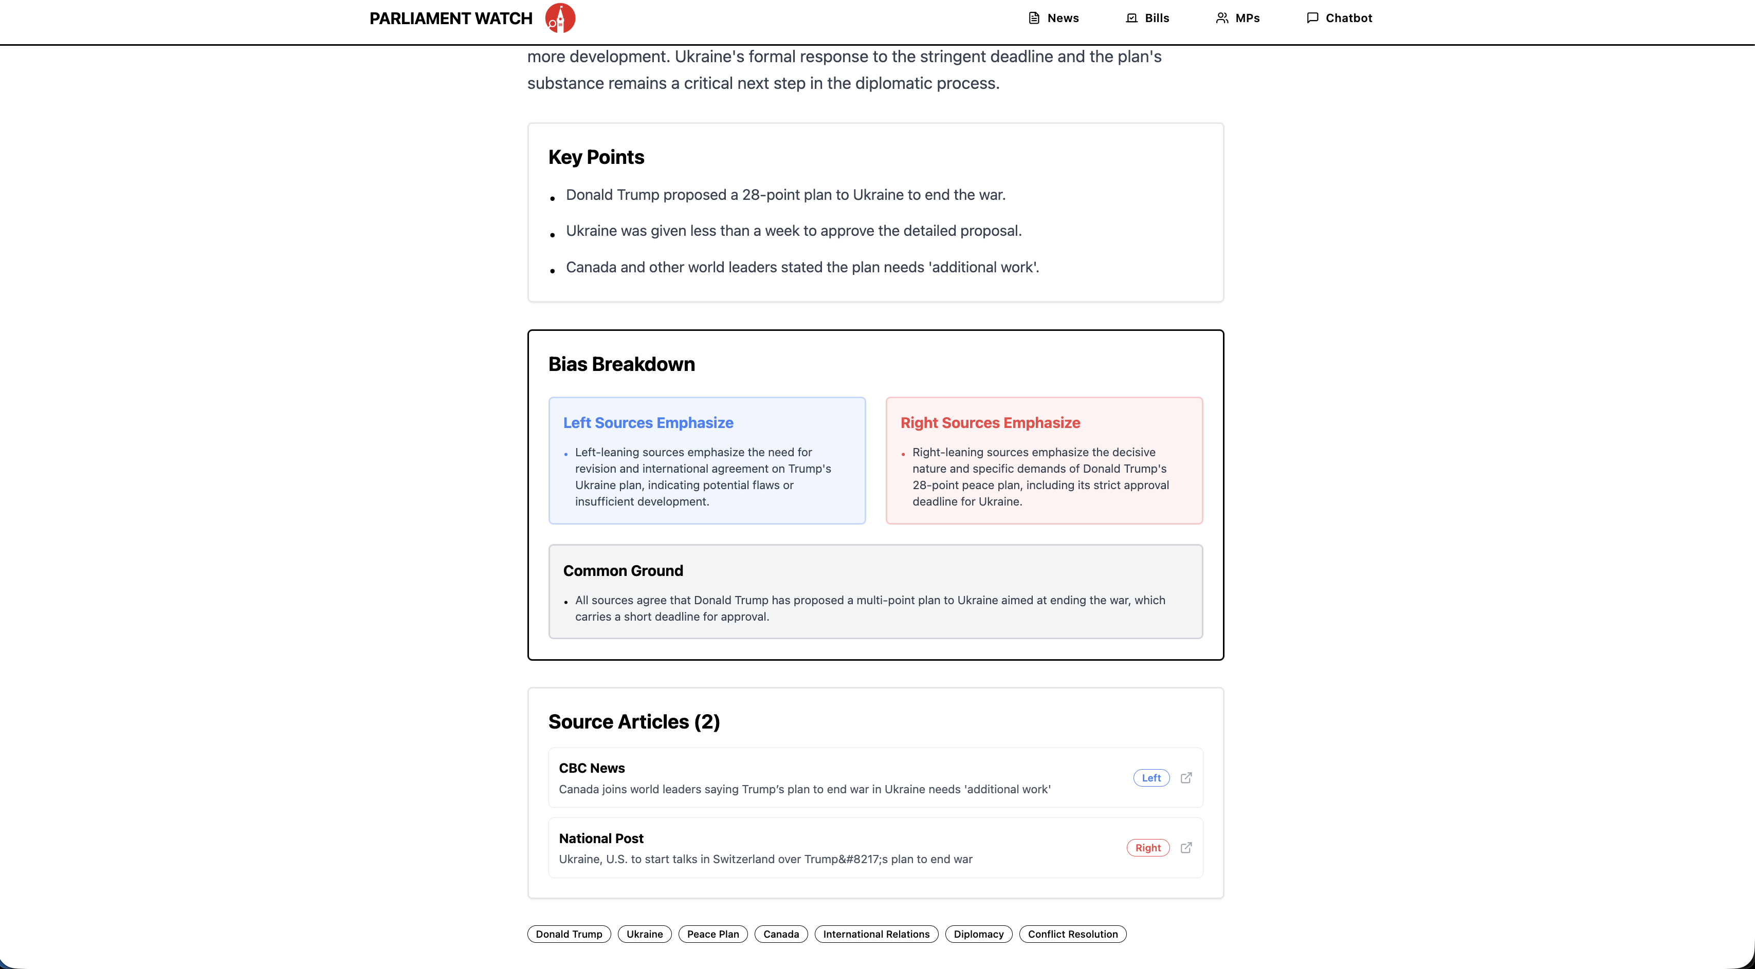Click the PARLIAMENT WATCH site title

click(450, 18)
